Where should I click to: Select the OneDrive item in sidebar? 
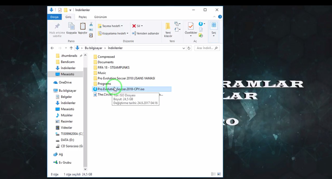tap(65, 82)
